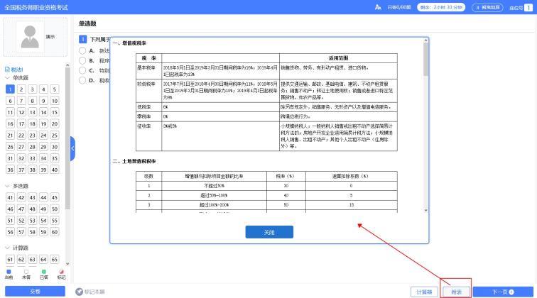Select answer option C
The width and height of the screenshot is (537, 298).
82,70
